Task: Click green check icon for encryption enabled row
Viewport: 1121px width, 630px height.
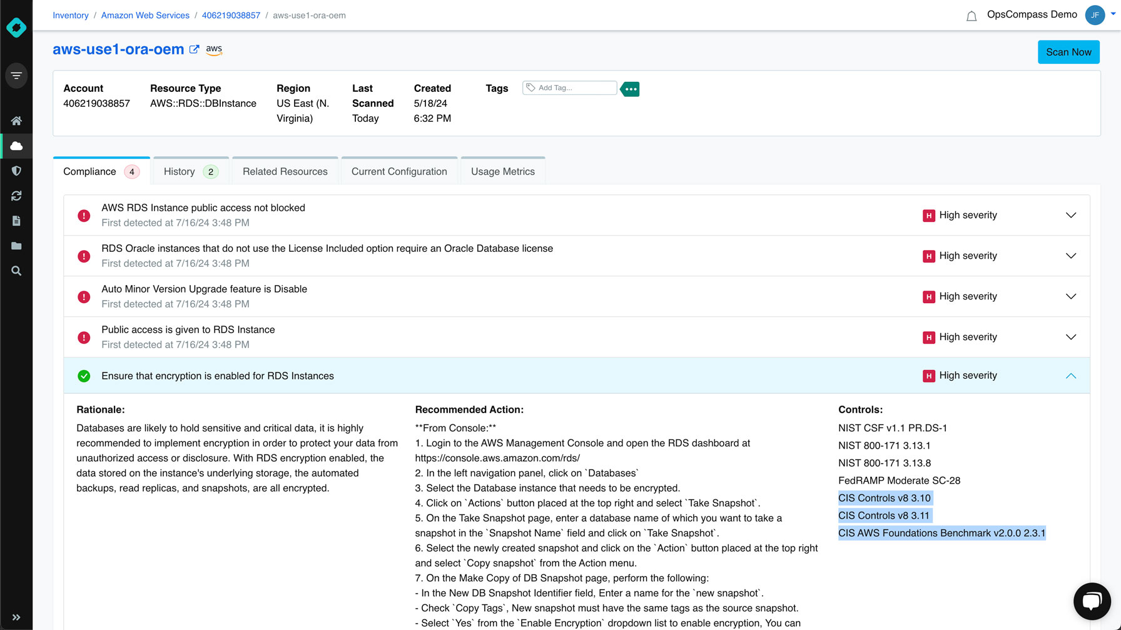Action: pyautogui.click(x=84, y=376)
